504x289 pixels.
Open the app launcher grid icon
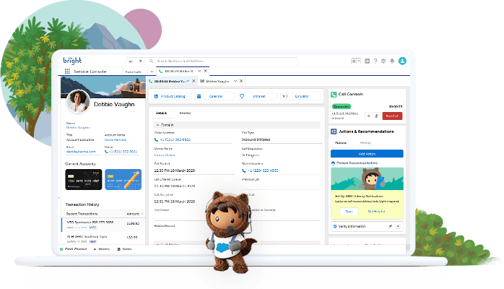tap(67, 71)
